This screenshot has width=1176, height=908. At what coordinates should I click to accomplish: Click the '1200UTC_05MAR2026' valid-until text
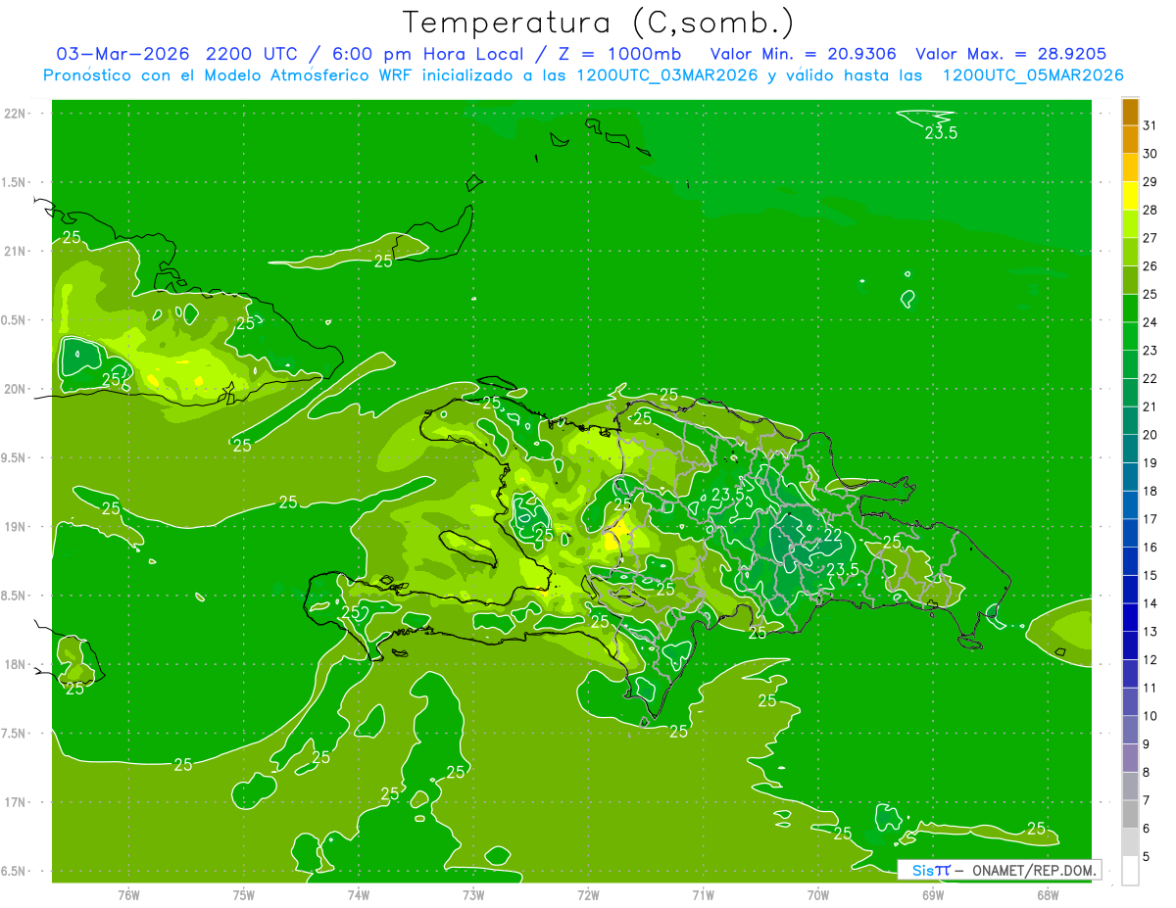tap(1033, 75)
